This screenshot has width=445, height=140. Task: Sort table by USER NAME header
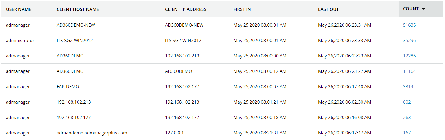(x=18, y=9)
